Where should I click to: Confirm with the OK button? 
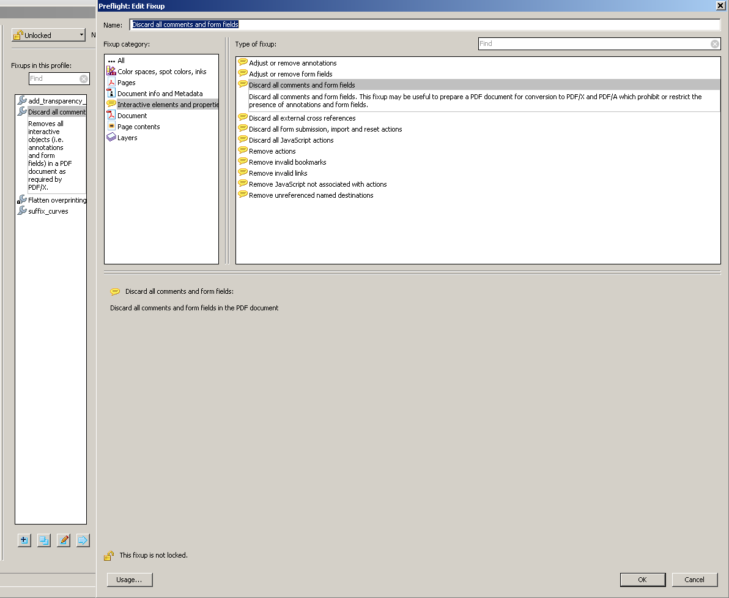pos(643,580)
